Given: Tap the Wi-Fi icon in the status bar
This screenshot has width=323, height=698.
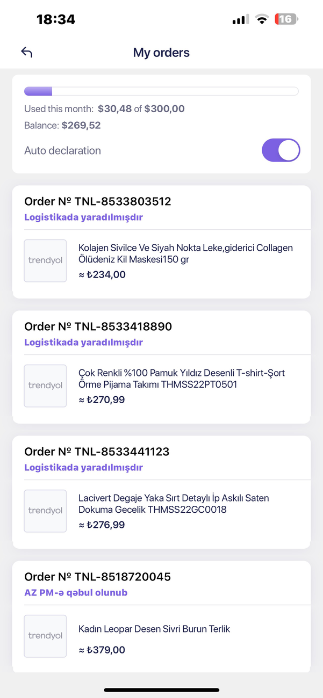Looking at the screenshot, I should (262, 19).
